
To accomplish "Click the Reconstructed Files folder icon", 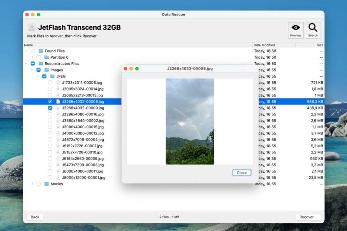I will 41,64.
